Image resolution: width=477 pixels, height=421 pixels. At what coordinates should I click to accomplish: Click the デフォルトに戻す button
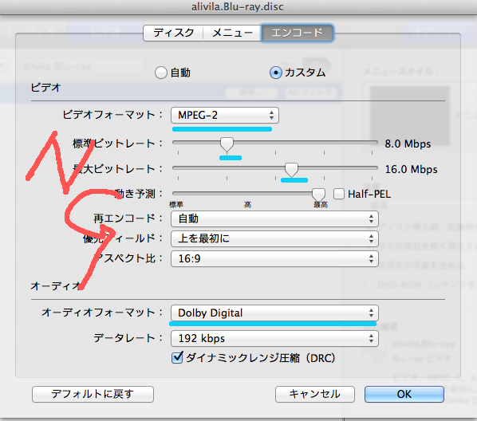pos(93,394)
